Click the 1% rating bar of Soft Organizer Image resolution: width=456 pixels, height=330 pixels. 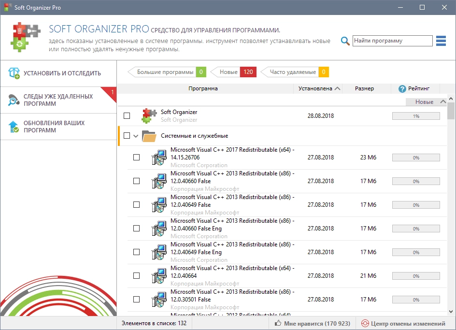click(416, 116)
